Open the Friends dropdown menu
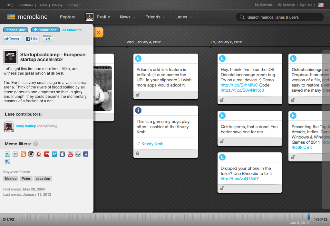Screen dimensions: 330x226 pyautogui.click(x=155, y=17)
